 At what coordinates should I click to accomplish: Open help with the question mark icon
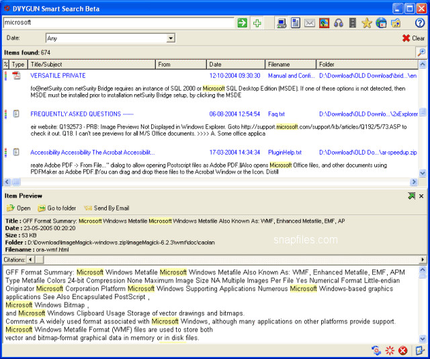click(420, 23)
